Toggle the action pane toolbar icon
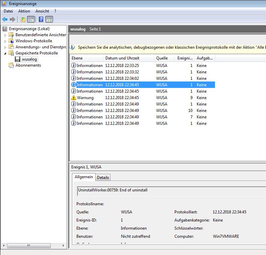Screen dimensions: 266x255 click(x=49, y=19)
